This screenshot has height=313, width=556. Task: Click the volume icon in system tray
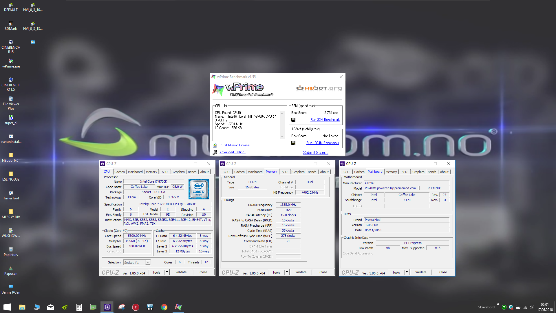click(531, 307)
